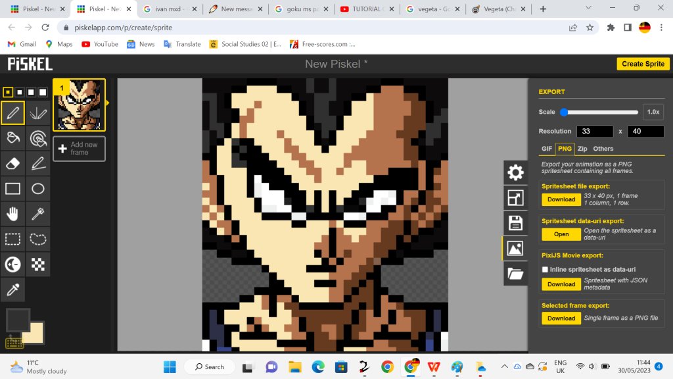Open the Gmail bookmark

tap(22, 44)
